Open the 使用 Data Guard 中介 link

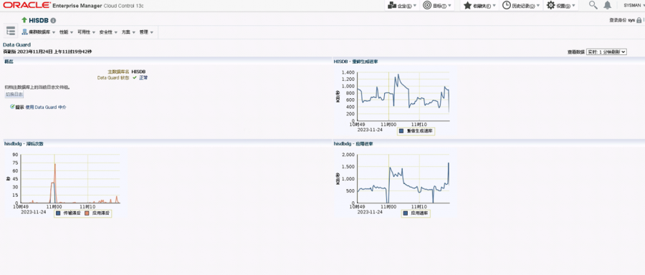pyautogui.click(x=46, y=107)
